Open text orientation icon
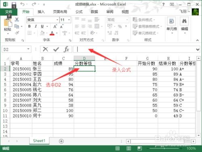 pos(93,33)
